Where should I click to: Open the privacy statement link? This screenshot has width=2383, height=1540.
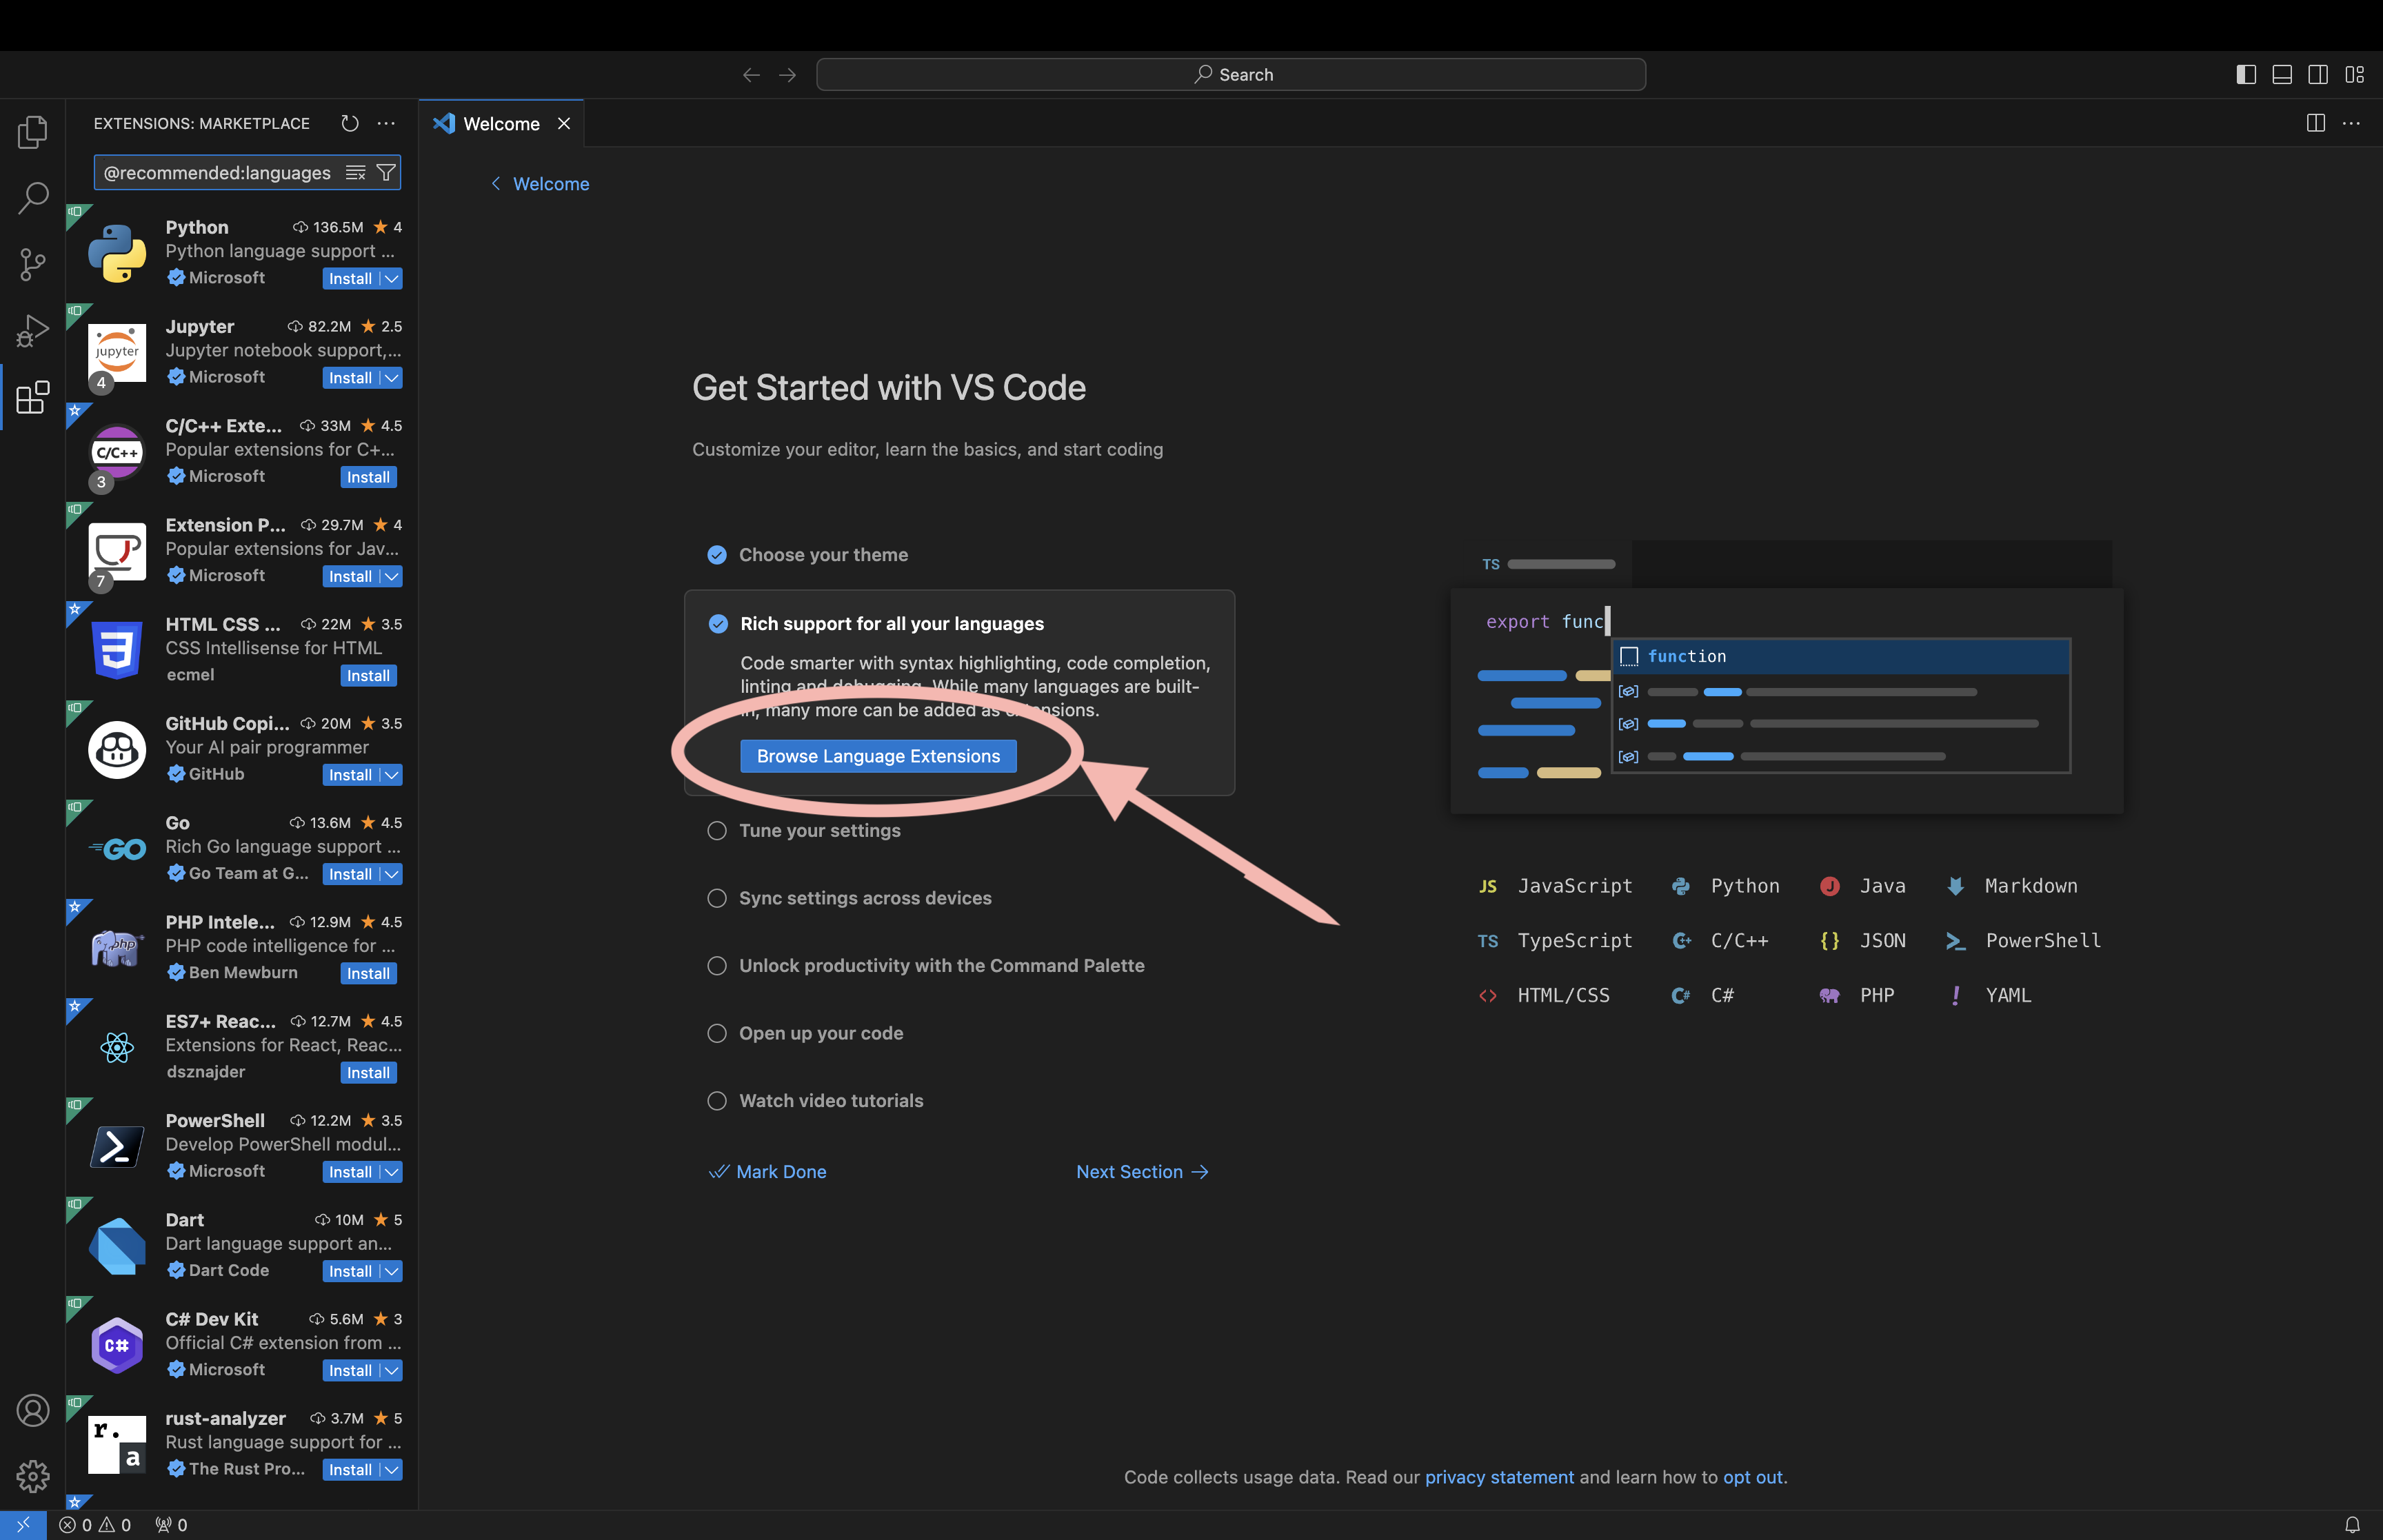coord(1499,1477)
